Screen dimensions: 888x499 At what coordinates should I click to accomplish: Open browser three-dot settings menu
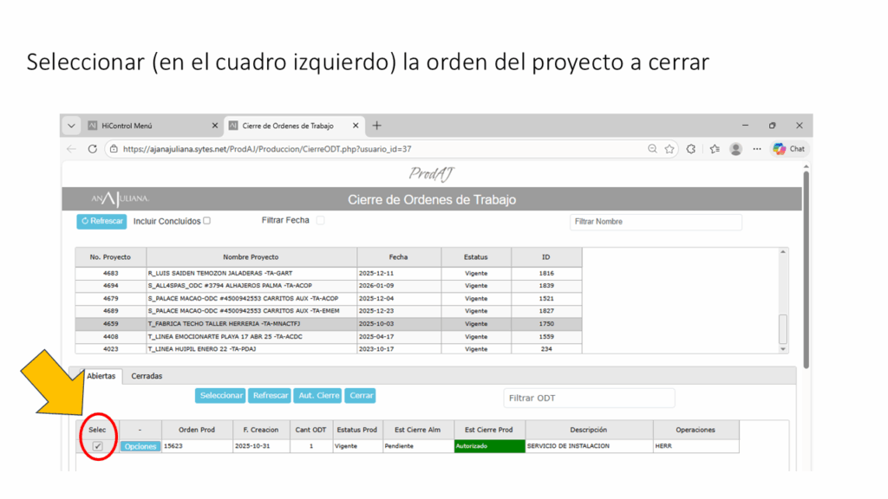click(757, 149)
